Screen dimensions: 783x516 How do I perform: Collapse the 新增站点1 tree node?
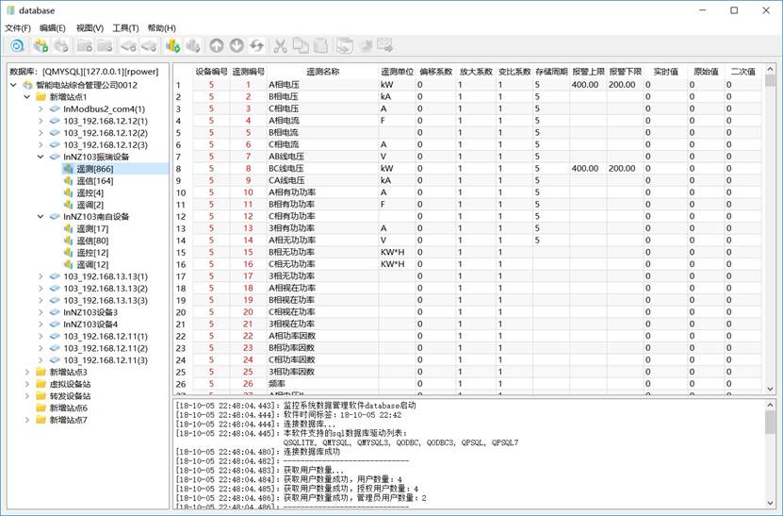pos(27,97)
